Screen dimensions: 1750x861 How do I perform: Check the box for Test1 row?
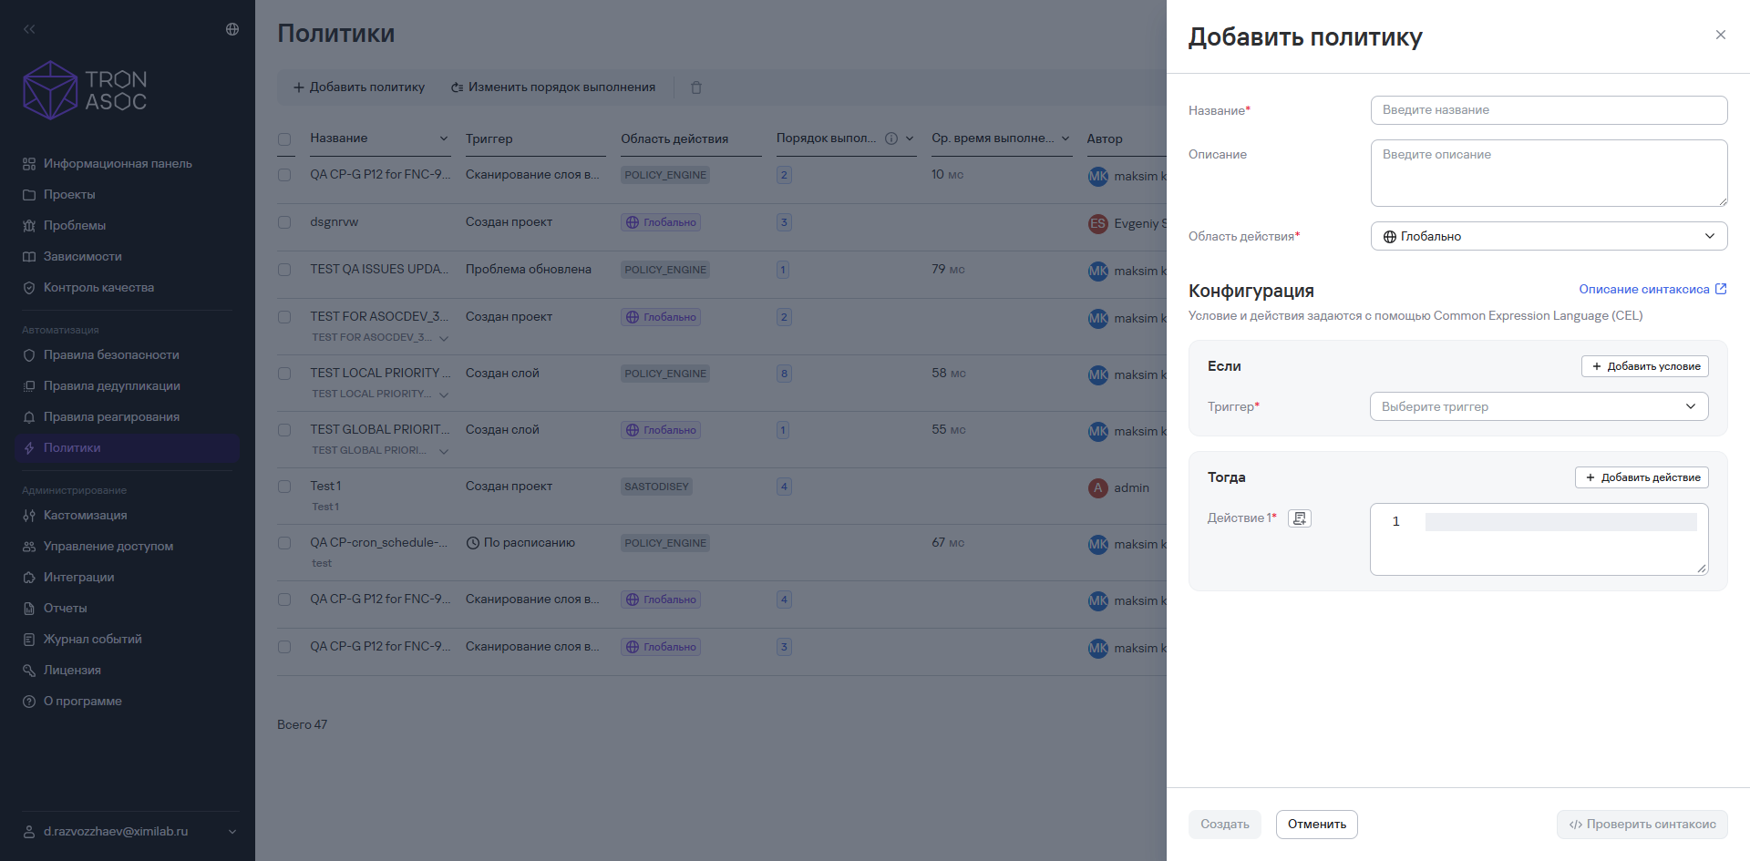(284, 487)
